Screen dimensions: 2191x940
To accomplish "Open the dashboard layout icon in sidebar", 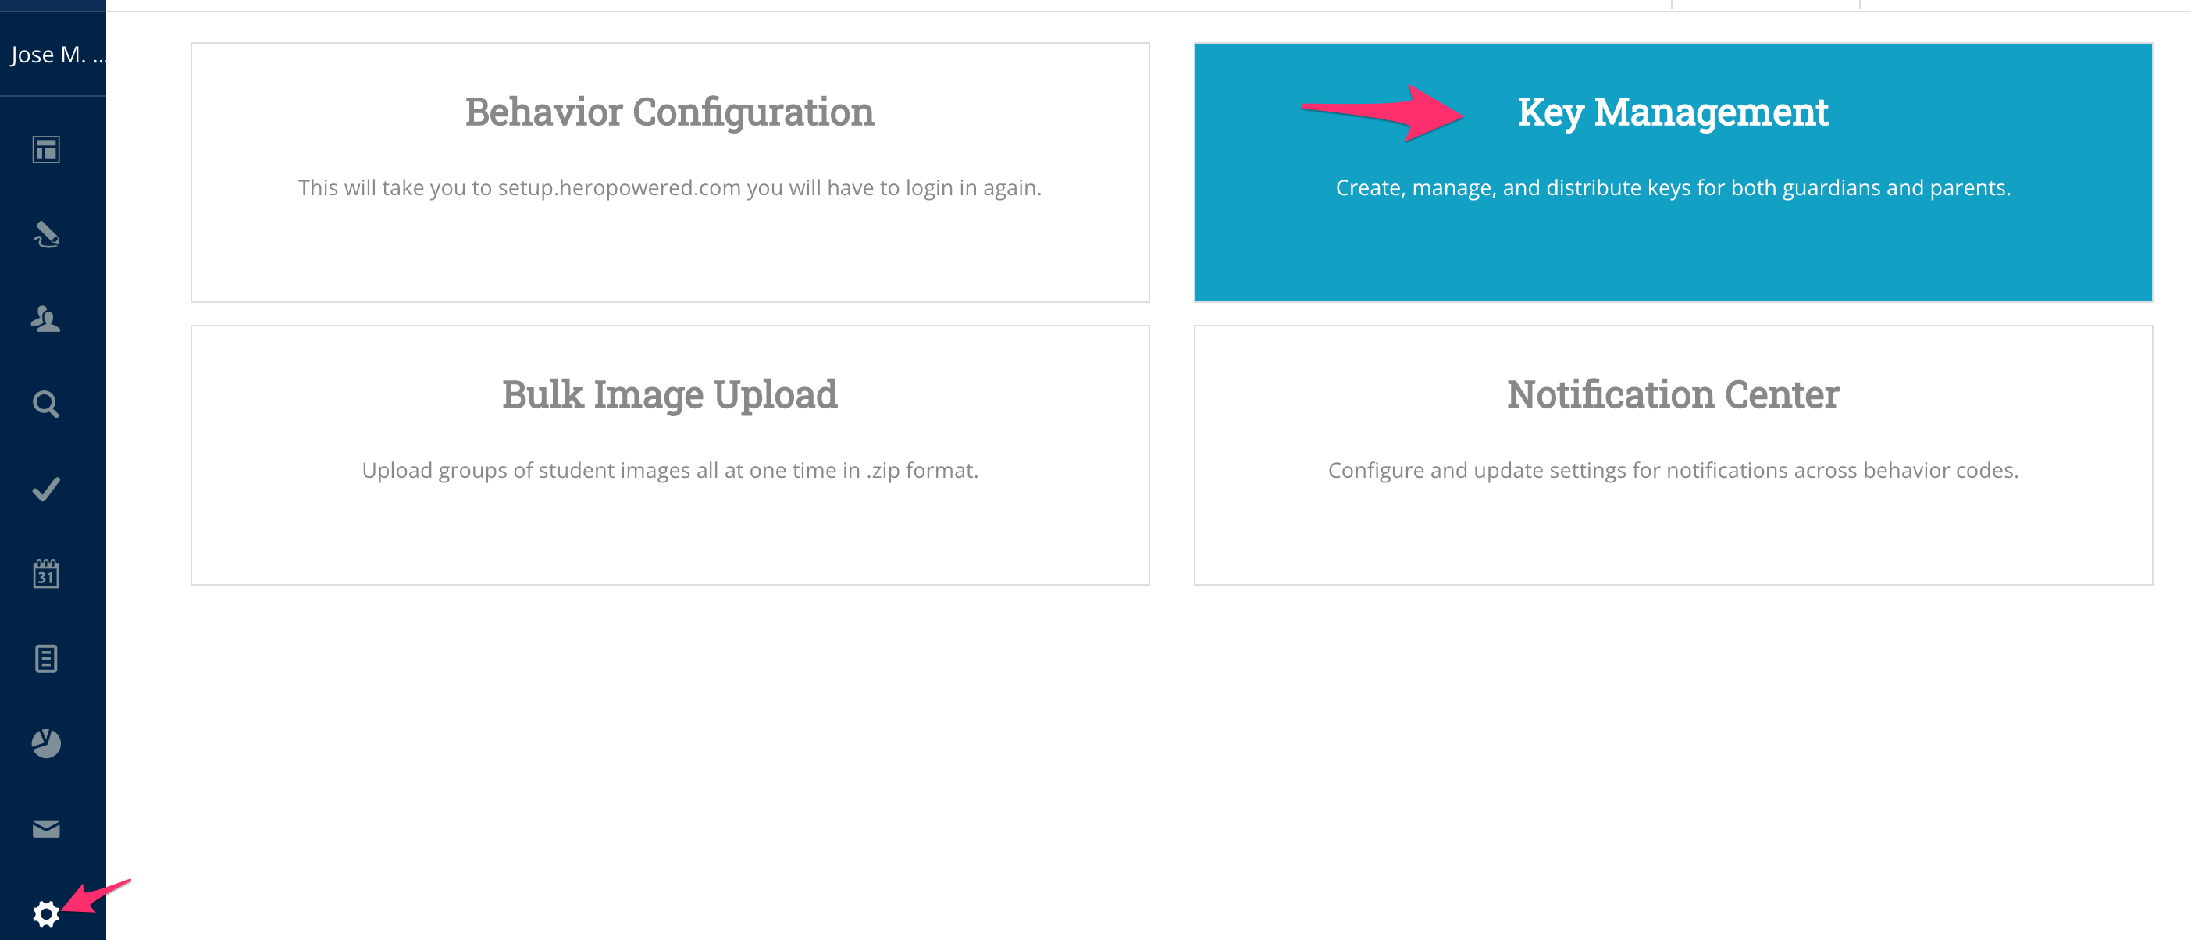I will [46, 150].
